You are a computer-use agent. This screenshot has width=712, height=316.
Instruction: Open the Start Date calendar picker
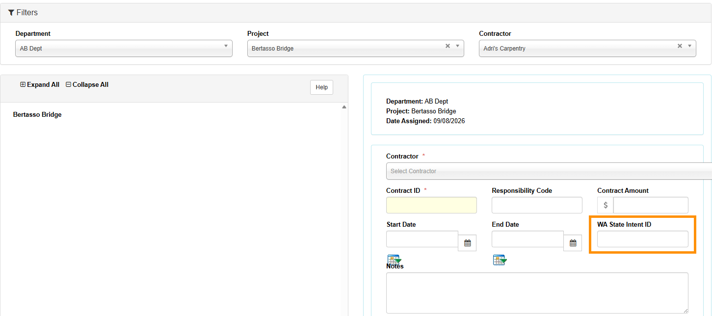click(x=468, y=242)
